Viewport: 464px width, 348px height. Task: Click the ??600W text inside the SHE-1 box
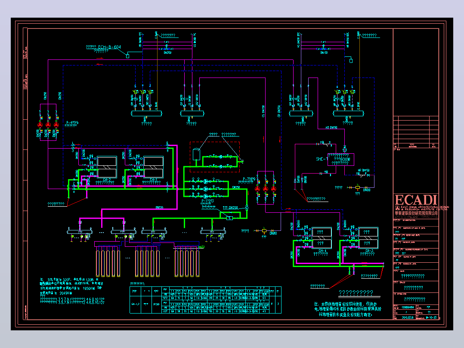point(342,159)
